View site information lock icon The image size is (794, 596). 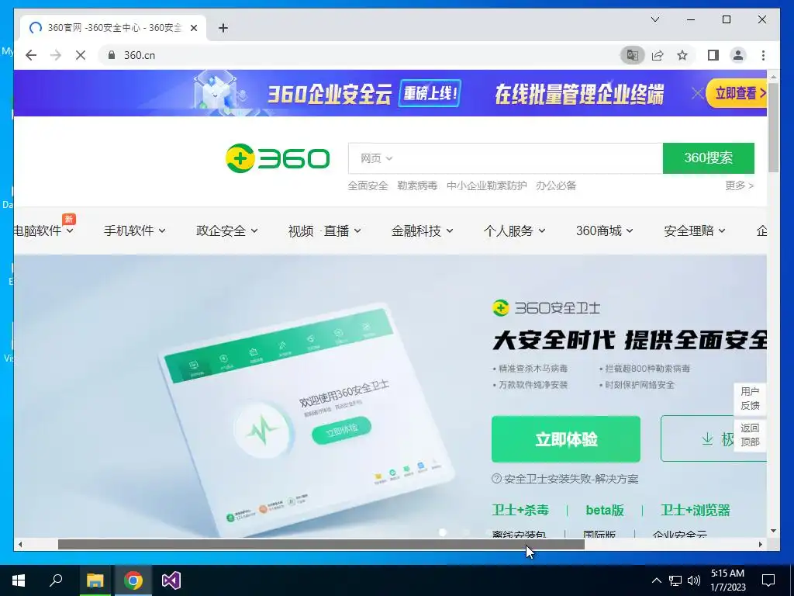(112, 55)
